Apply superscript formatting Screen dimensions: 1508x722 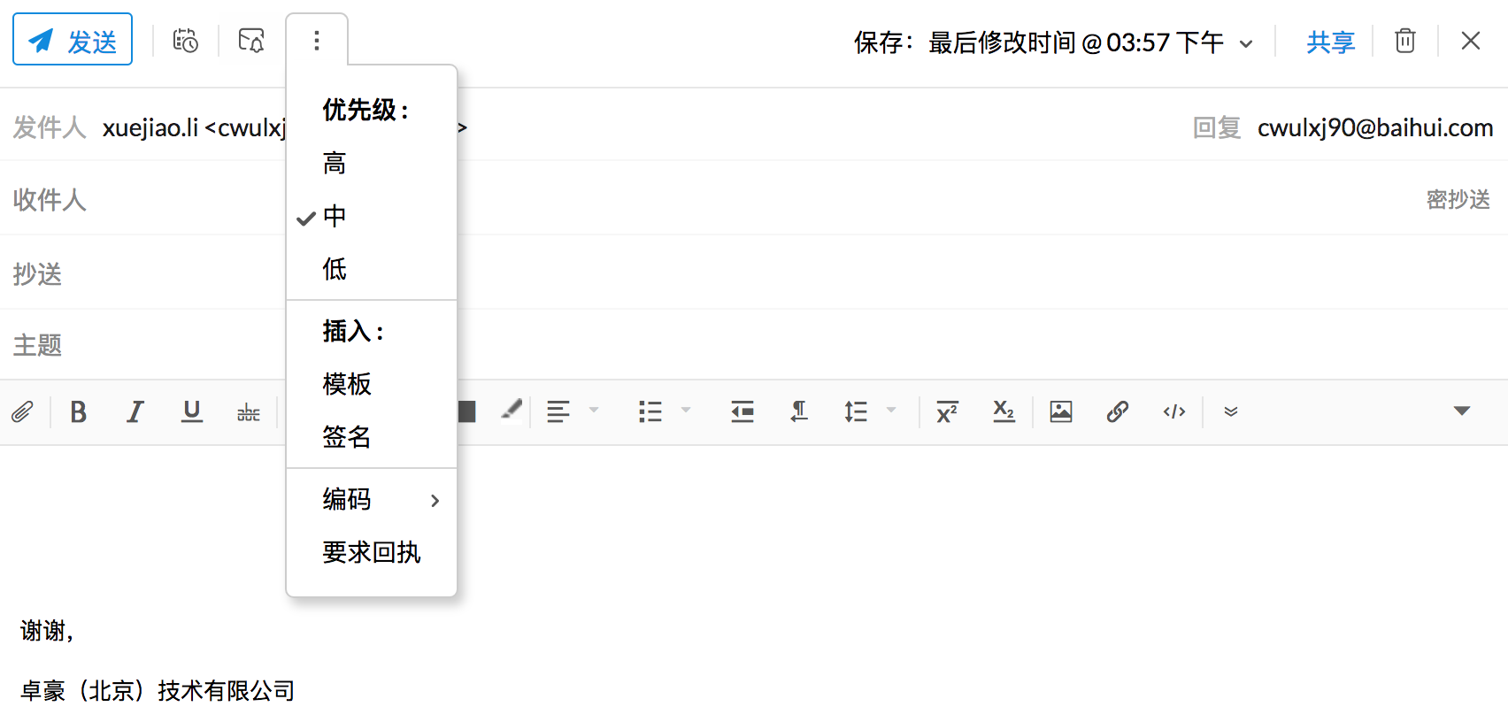[947, 411]
